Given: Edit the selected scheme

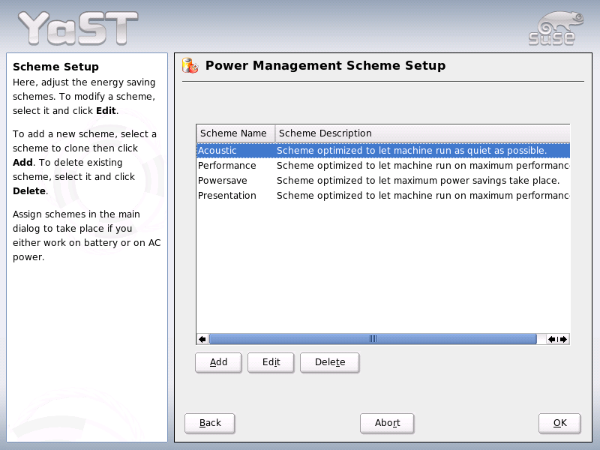Looking at the screenshot, I should point(271,362).
